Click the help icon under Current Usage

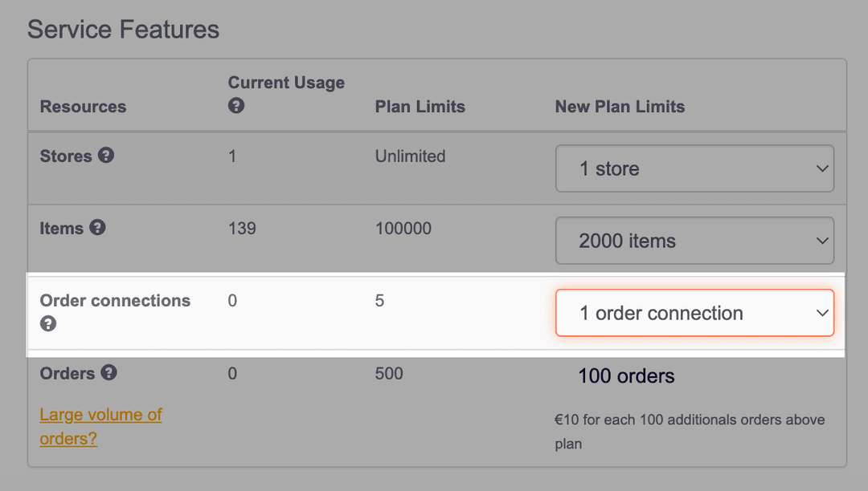click(x=236, y=106)
